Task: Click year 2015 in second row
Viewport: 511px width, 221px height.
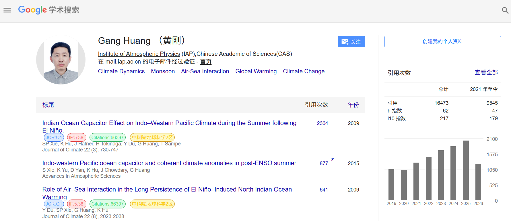Action: [353, 163]
